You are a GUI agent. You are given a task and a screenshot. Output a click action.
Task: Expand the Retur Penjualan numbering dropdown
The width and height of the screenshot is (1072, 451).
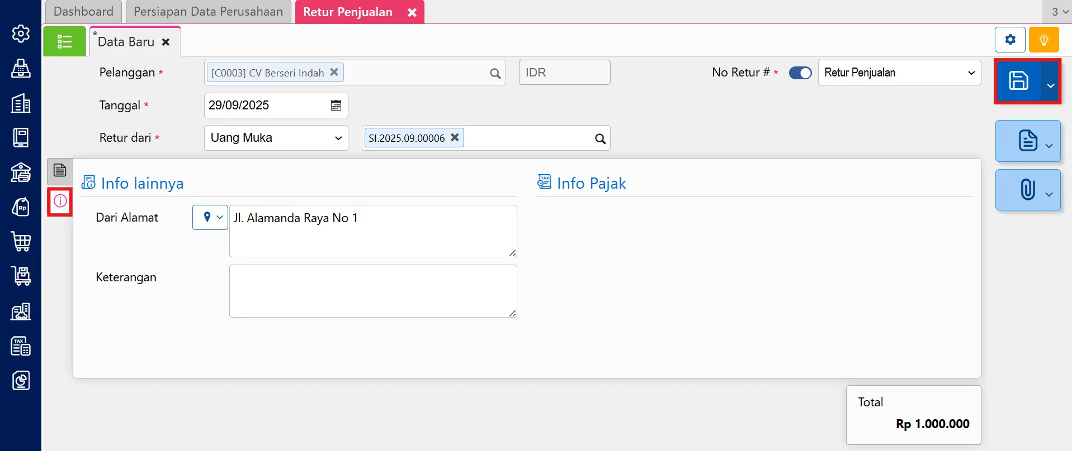click(x=899, y=73)
